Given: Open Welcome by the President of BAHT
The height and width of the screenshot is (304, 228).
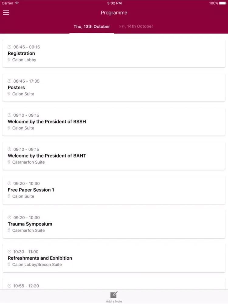Looking at the screenshot, I should (114, 156).
